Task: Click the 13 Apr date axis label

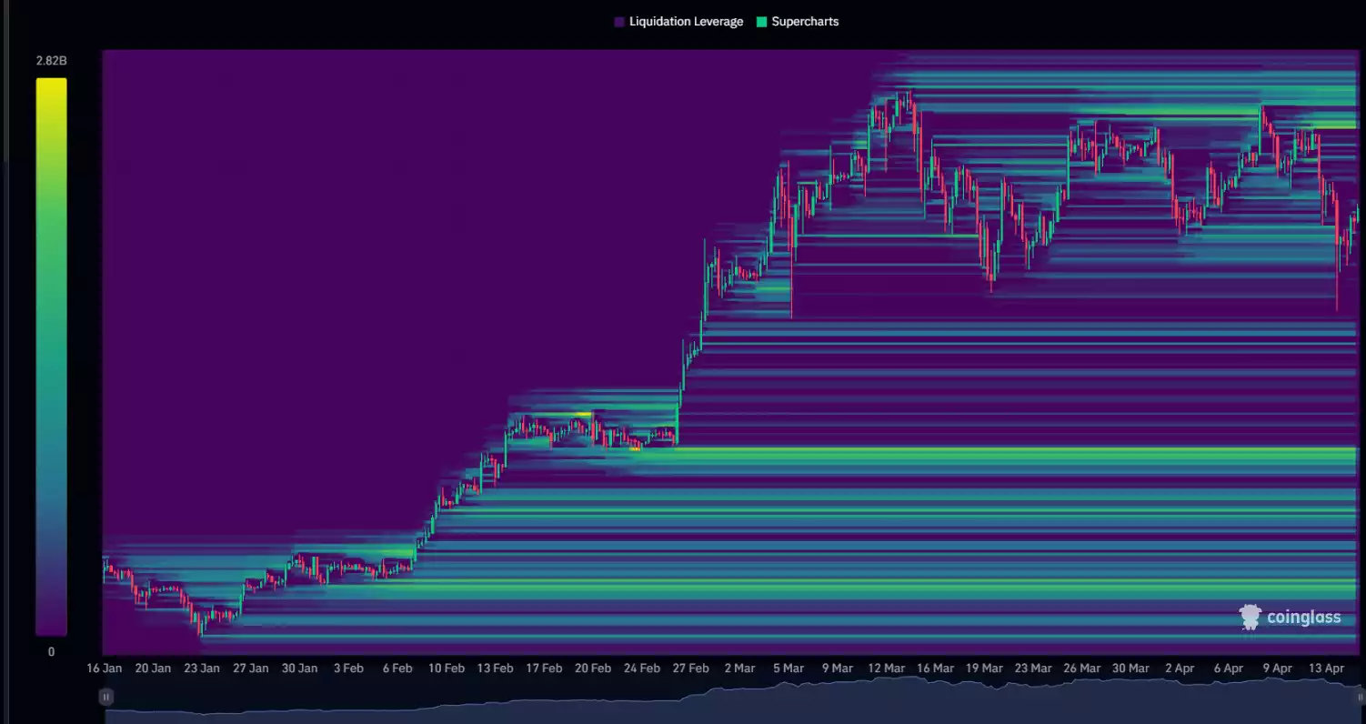Action: [x=1325, y=669]
